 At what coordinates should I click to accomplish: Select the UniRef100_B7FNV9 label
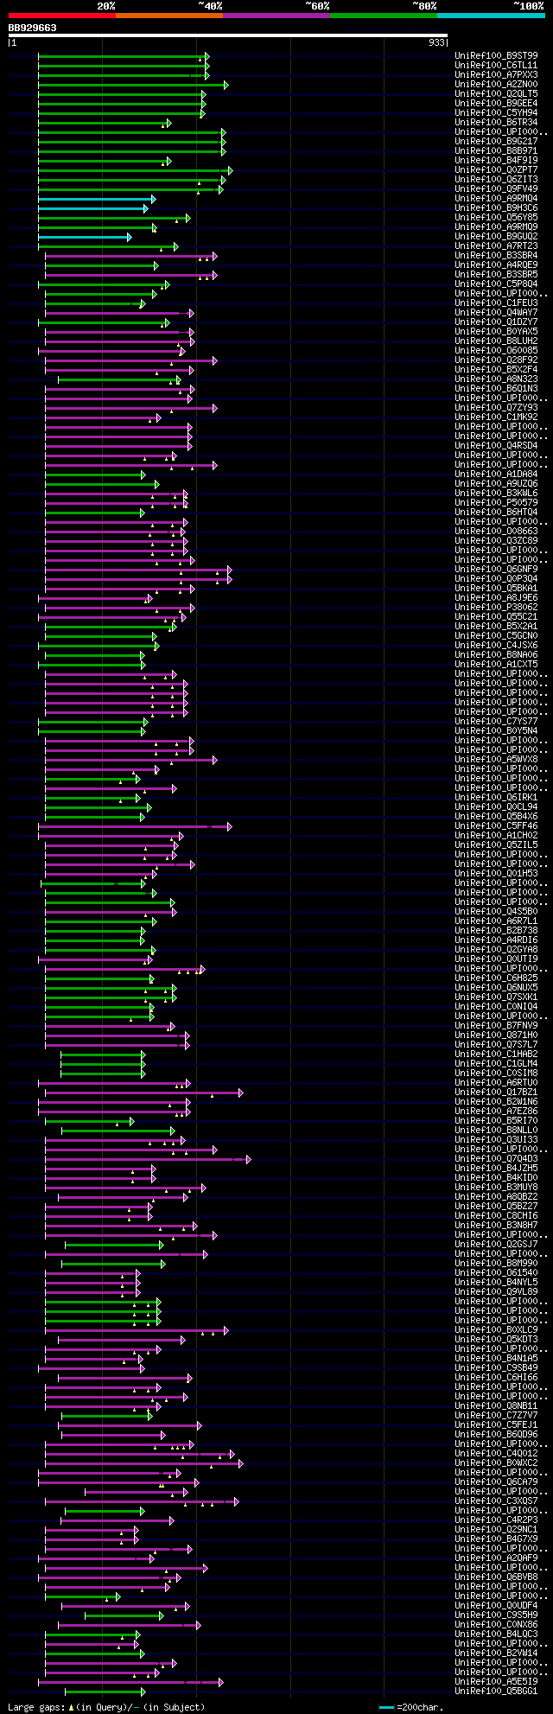pos(496,1026)
